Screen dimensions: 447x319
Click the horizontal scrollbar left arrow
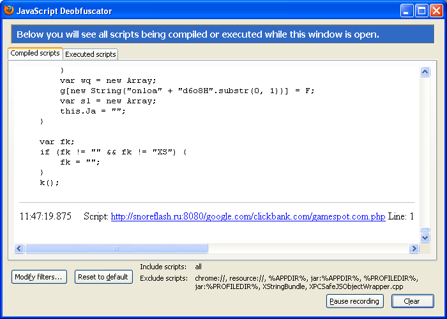19,248
